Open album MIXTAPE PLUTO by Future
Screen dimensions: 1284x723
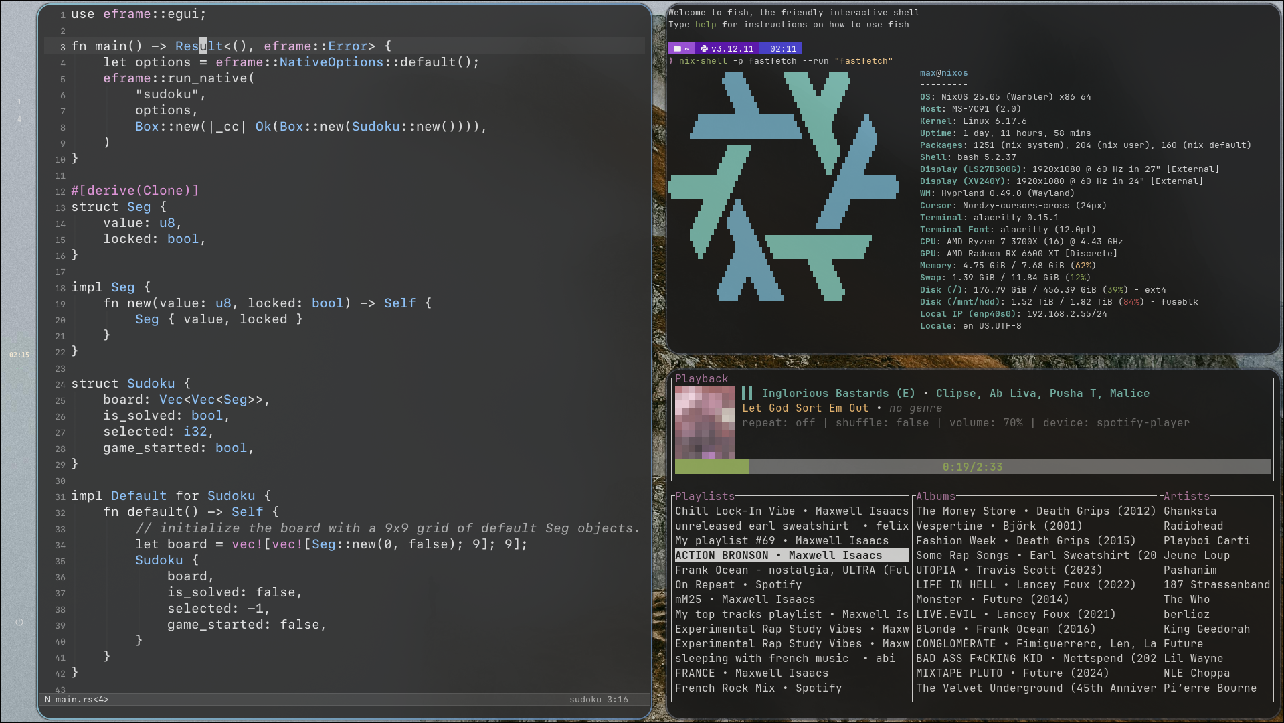1036,673
